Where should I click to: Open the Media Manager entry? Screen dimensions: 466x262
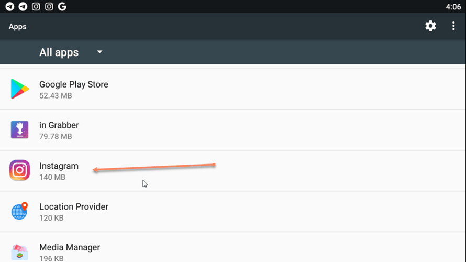[233, 247]
